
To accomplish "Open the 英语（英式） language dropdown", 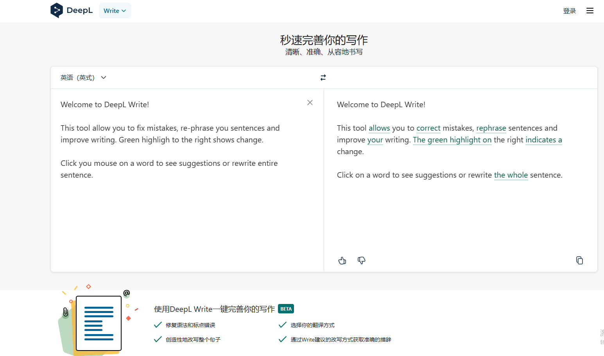I will [83, 77].
